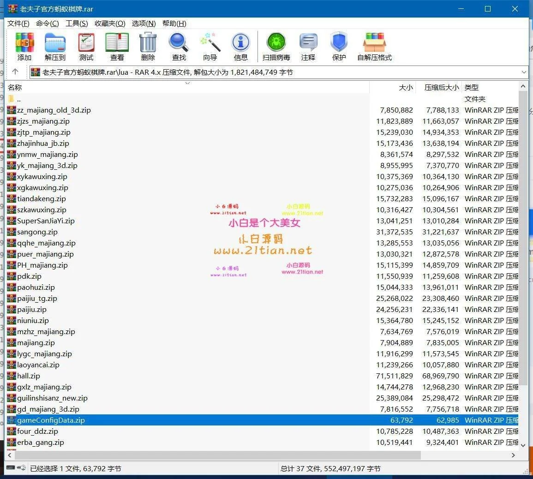Select the hall.zip file
533x479 pixels.
tap(29, 376)
